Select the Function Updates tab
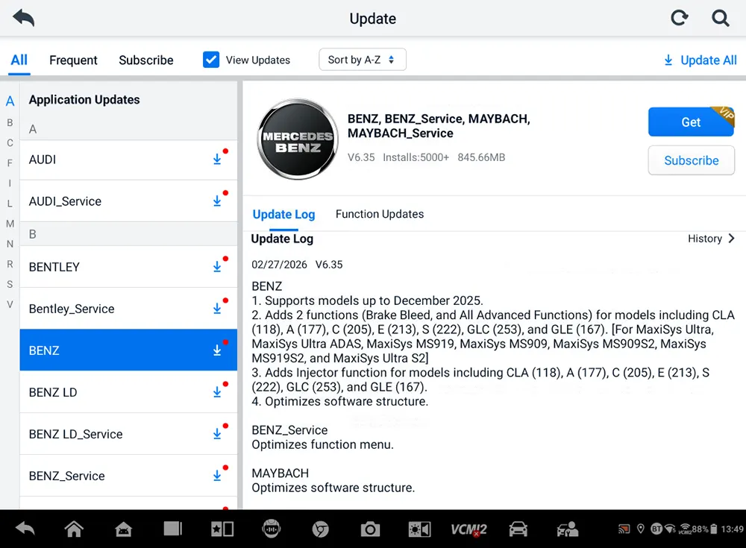The height and width of the screenshot is (548, 746). (380, 214)
